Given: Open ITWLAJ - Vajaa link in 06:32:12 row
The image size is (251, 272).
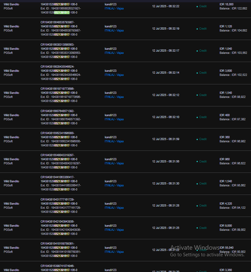Looking at the screenshot, I should point(114,97).
